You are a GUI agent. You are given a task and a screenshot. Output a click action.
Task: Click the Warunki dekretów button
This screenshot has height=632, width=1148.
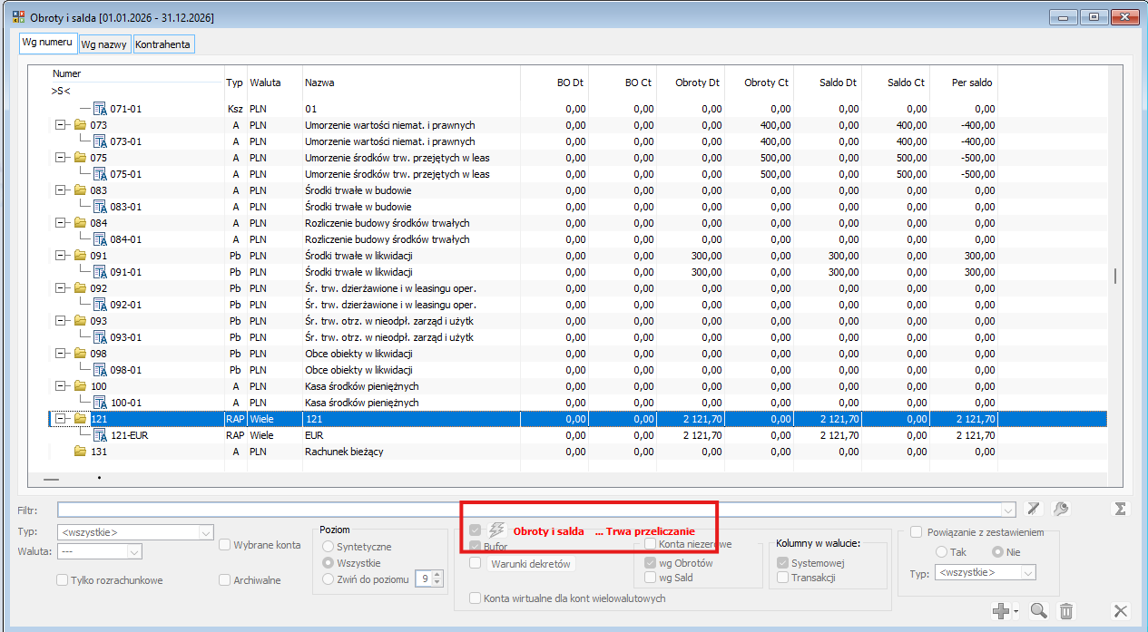(531, 564)
